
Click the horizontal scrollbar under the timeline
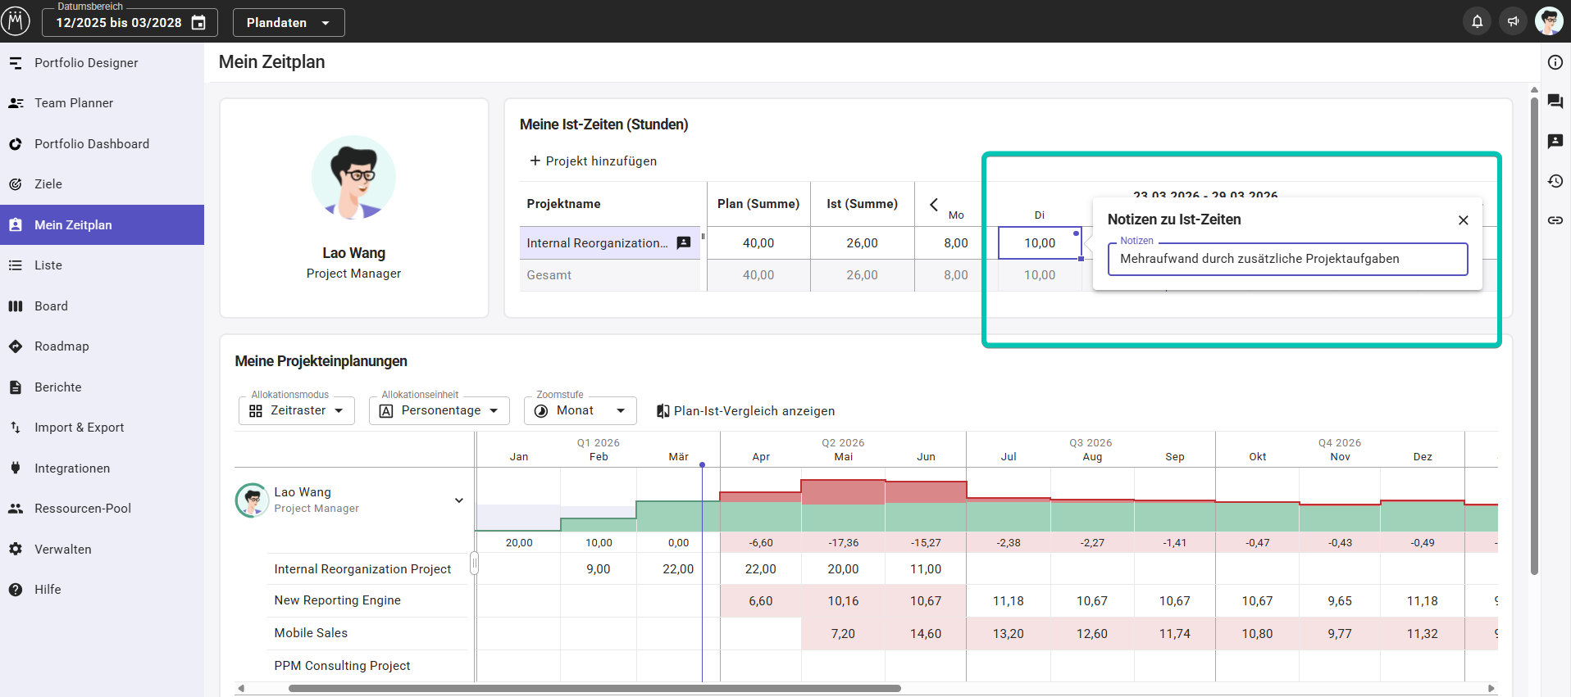(594, 689)
